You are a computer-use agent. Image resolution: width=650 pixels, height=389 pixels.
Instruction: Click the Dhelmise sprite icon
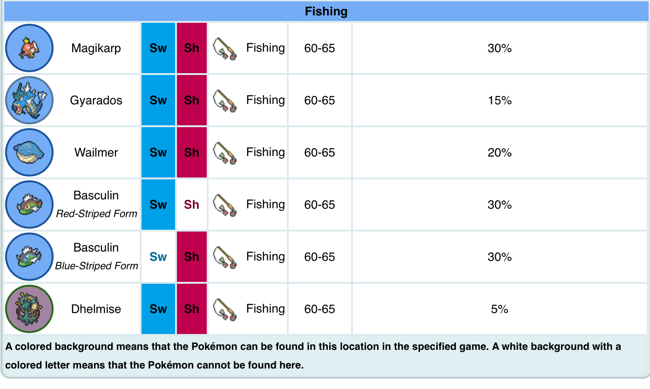click(29, 309)
